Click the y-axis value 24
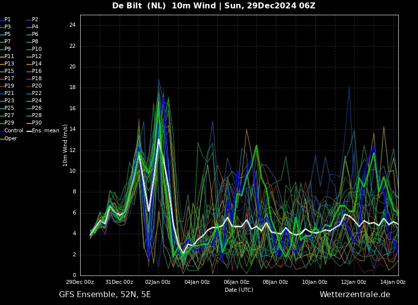418x305 pixels. coord(72,25)
